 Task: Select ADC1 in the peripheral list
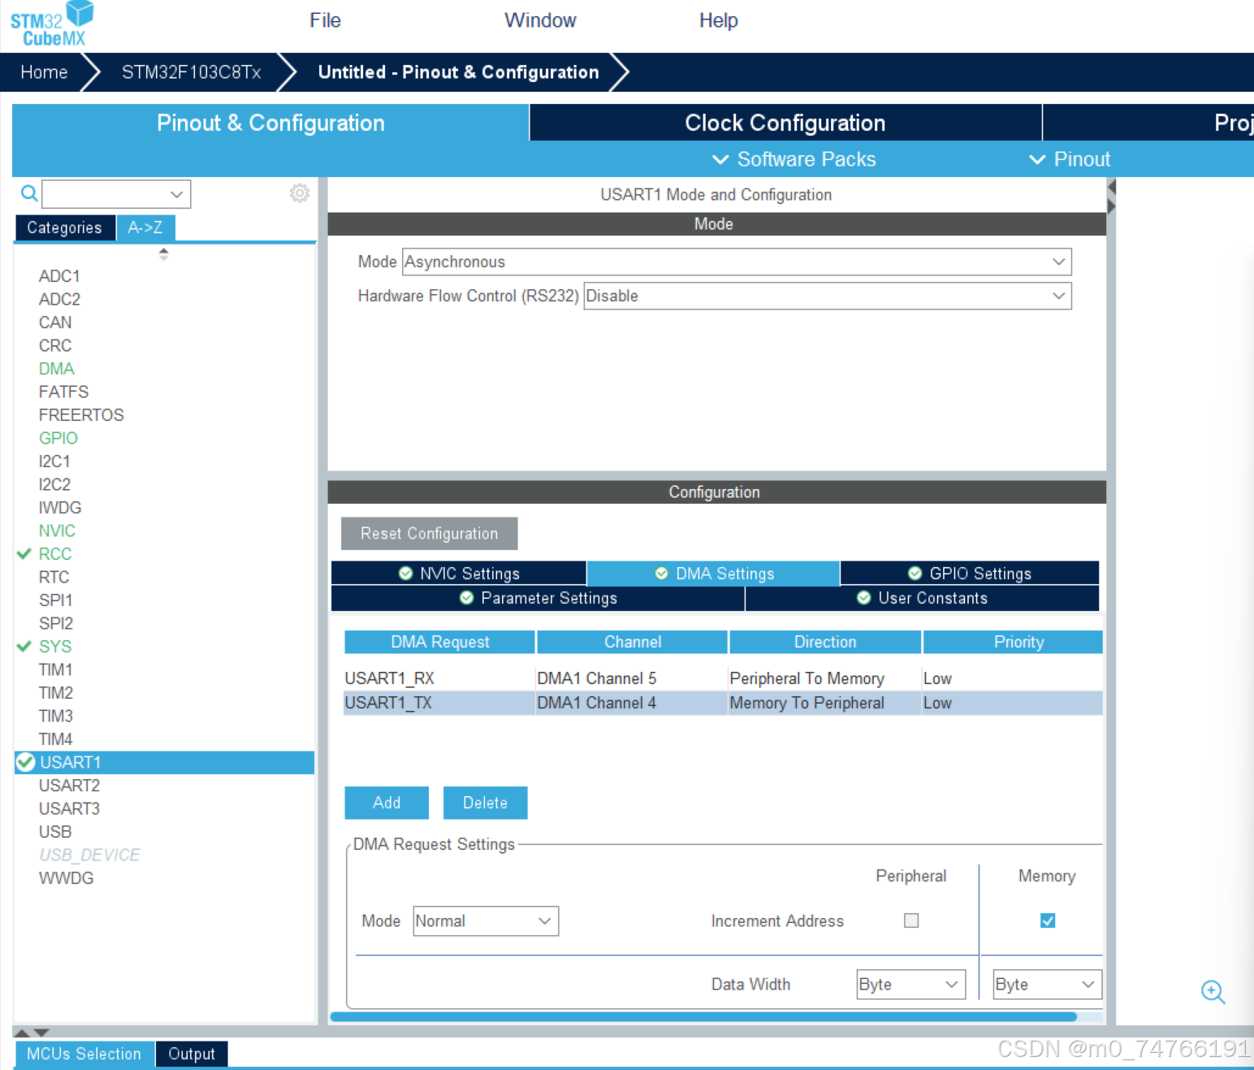59,276
